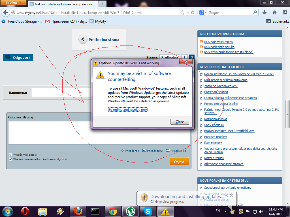The image size is (290, 217).
Task: Click the address bar URL
Action: tap(79, 12)
